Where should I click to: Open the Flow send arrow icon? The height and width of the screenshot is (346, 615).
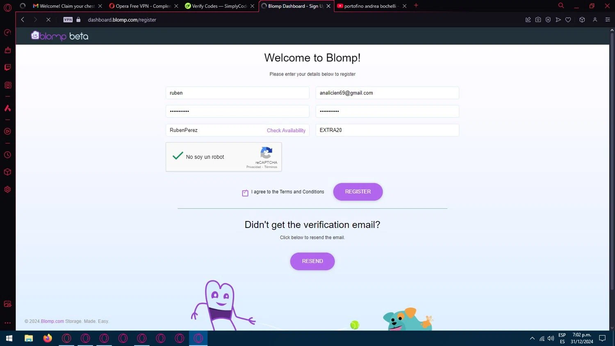coord(558,20)
